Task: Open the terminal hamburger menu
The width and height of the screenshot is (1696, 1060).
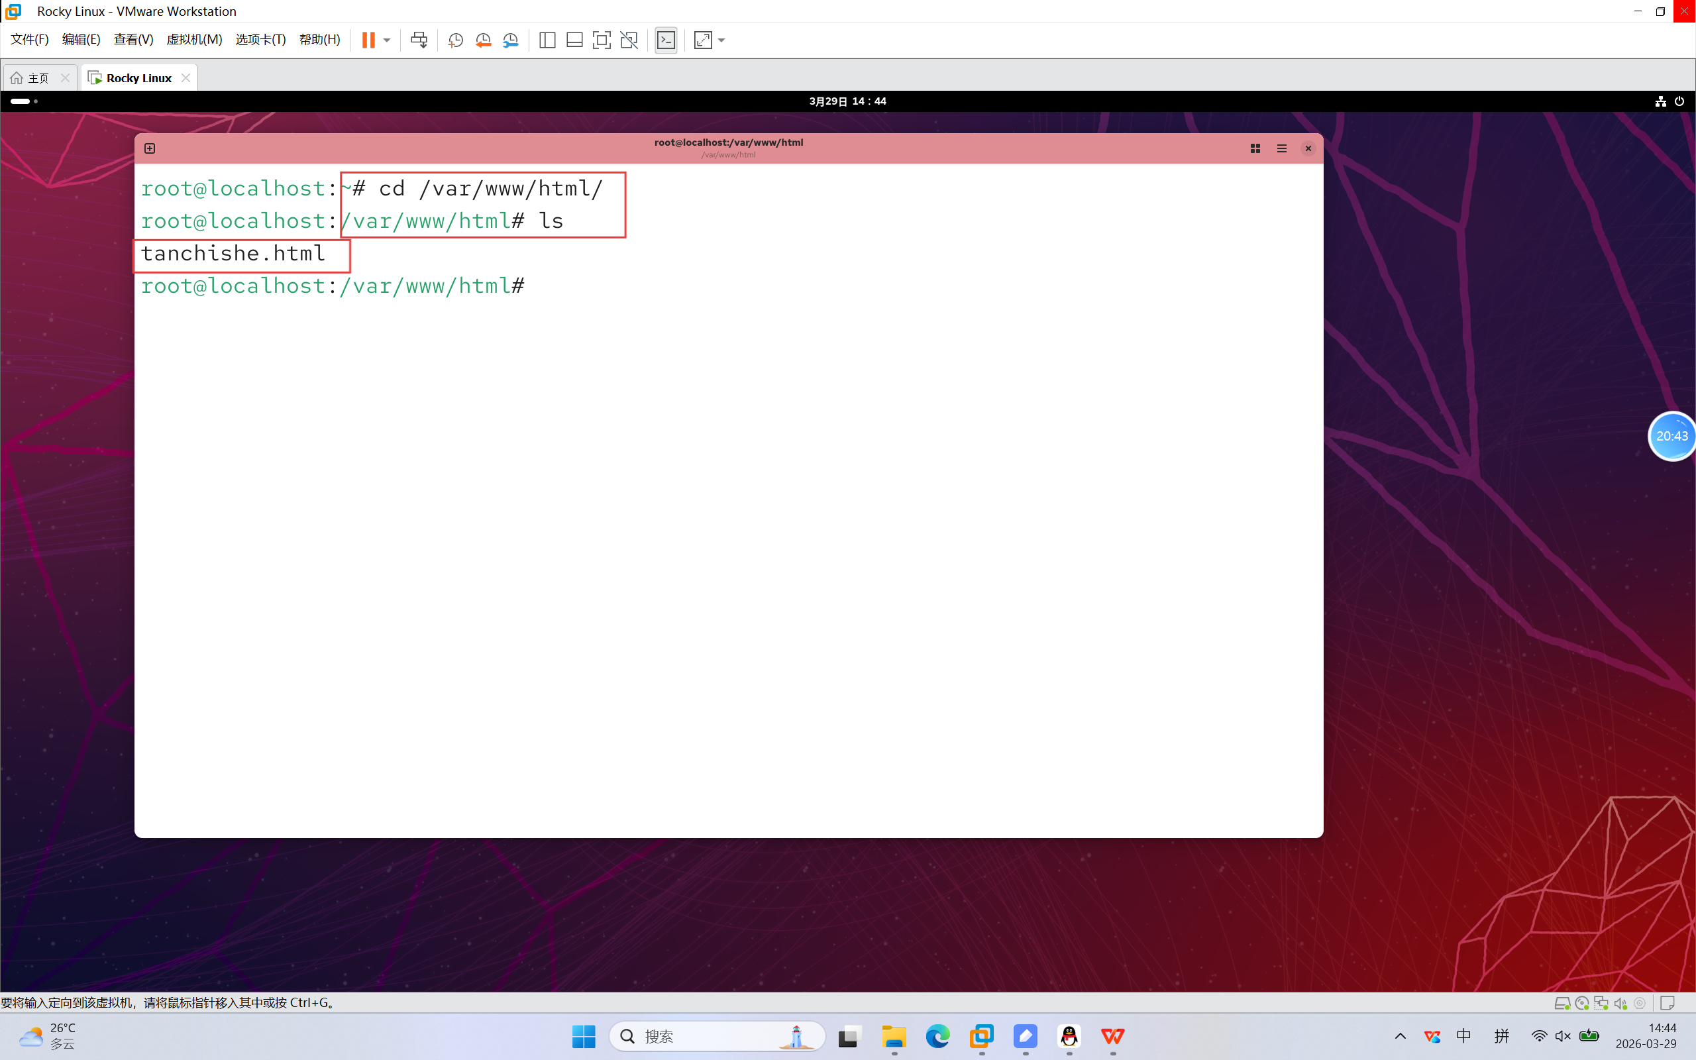Action: click(1281, 148)
